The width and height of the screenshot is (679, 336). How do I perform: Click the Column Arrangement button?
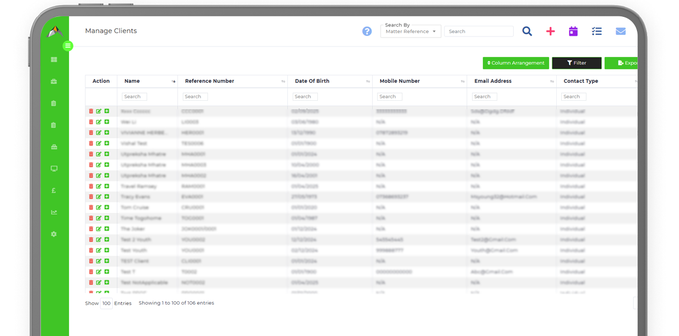pos(516,63)
